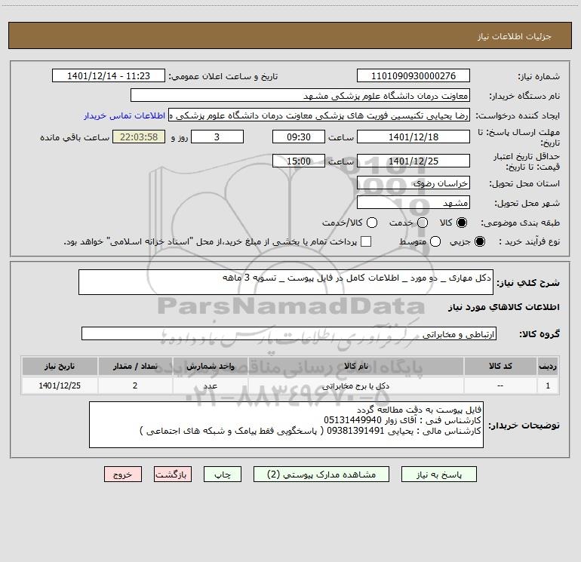Click the buyer notes text area
Screen dimensions: 581x562
[x=286, y=425]
